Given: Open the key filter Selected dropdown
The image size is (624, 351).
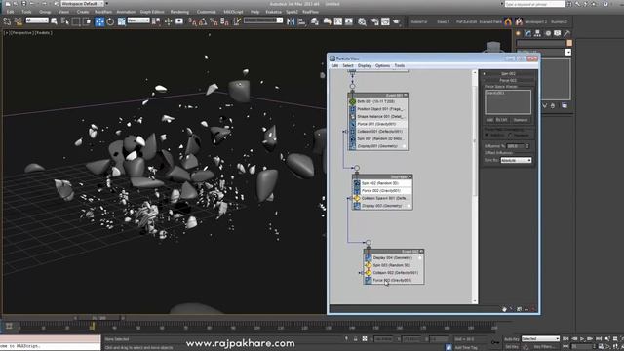Looking at the screenshot, I should [540, 339].
